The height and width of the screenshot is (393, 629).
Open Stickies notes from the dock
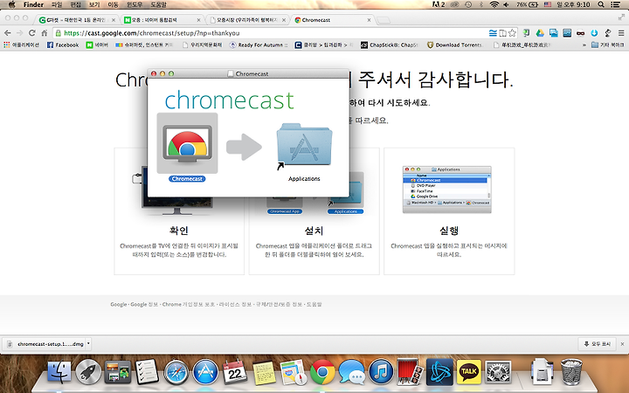coord(264,373)
